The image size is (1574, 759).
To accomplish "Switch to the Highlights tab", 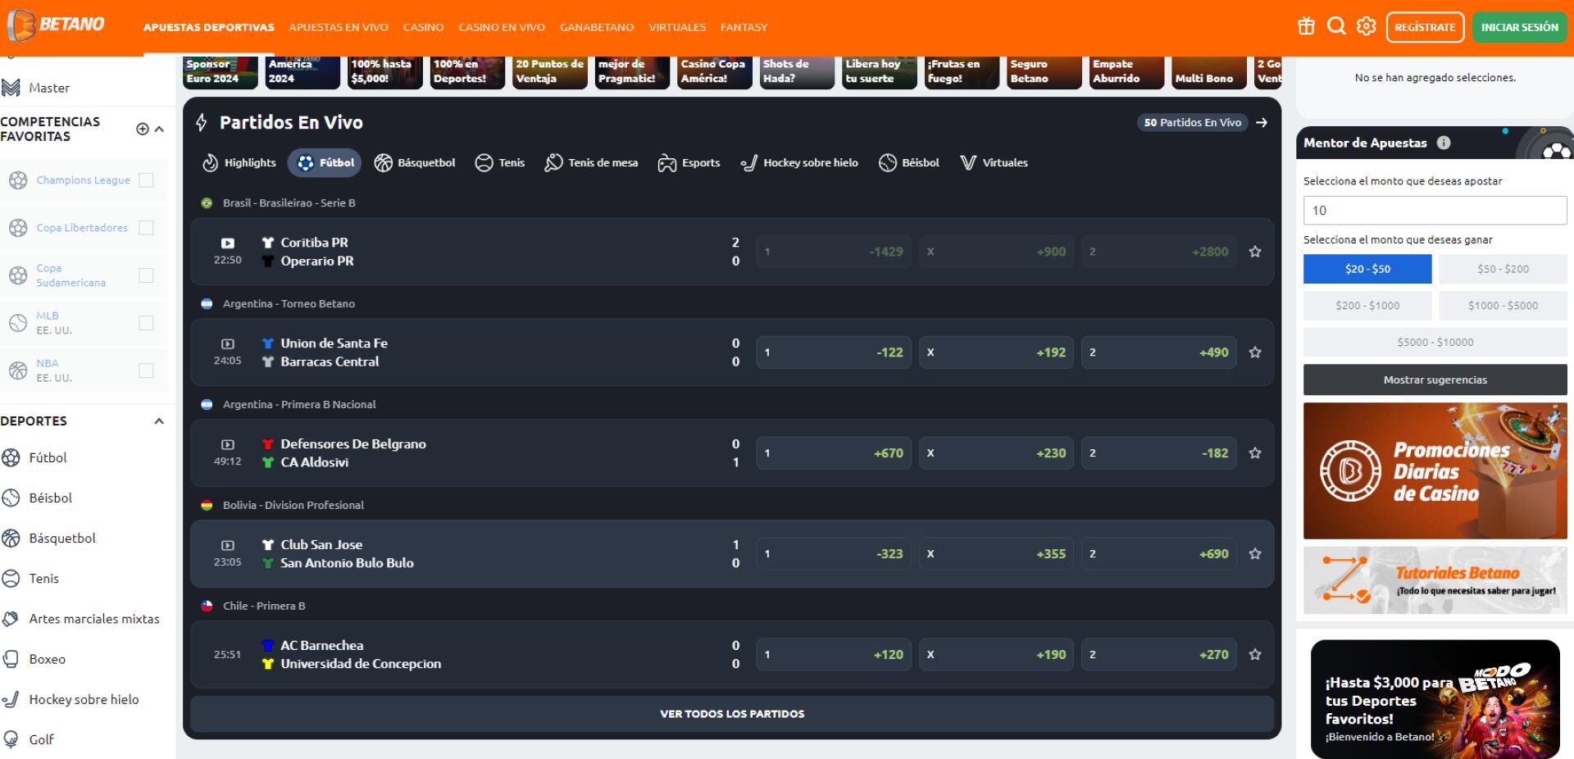I will [x=239, y=163].
